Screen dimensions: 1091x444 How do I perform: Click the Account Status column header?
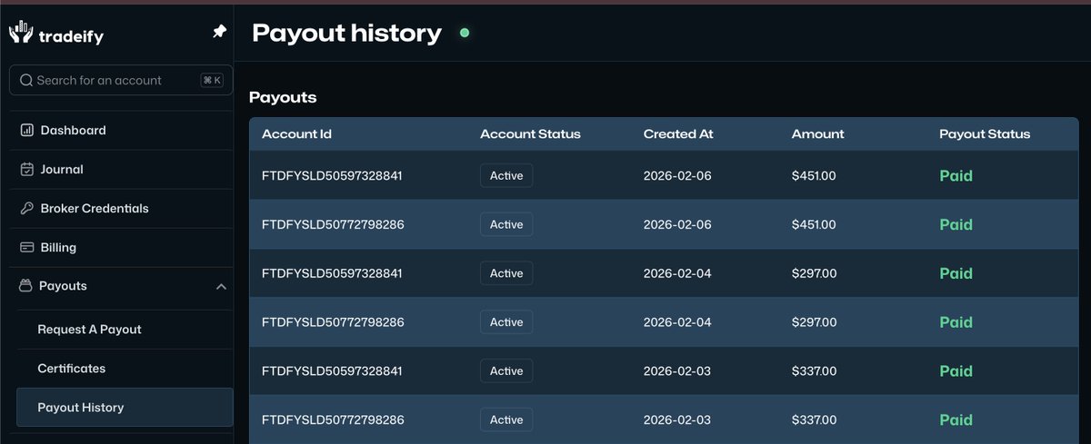coord(530,133)
